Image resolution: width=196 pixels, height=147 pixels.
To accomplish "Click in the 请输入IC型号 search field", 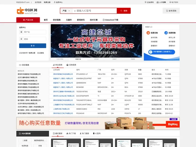I will [95, 11].
